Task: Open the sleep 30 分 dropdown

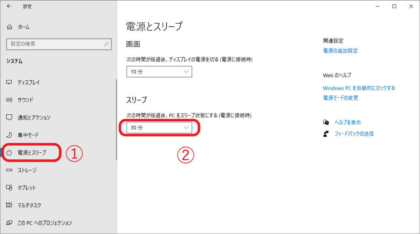Action: [159, 127]
